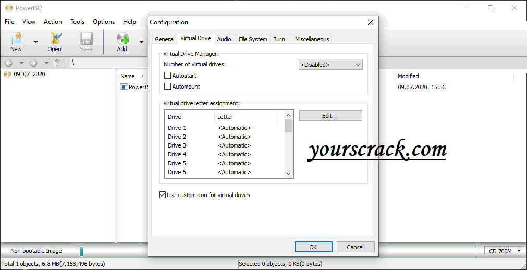Click the Name column header in file list
527x270 pixels.
point(132,76)
